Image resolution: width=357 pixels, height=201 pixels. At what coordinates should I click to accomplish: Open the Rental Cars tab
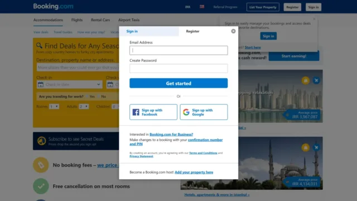(100, 20)
